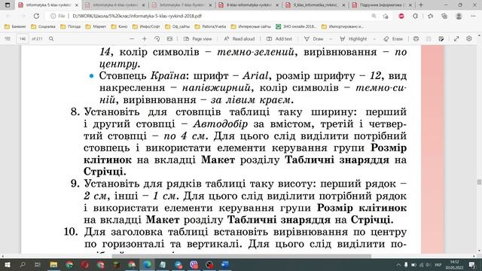This screenshot has width=482, height=271.
Task: Open the tab actions menu icon
Action: (8, 5)
